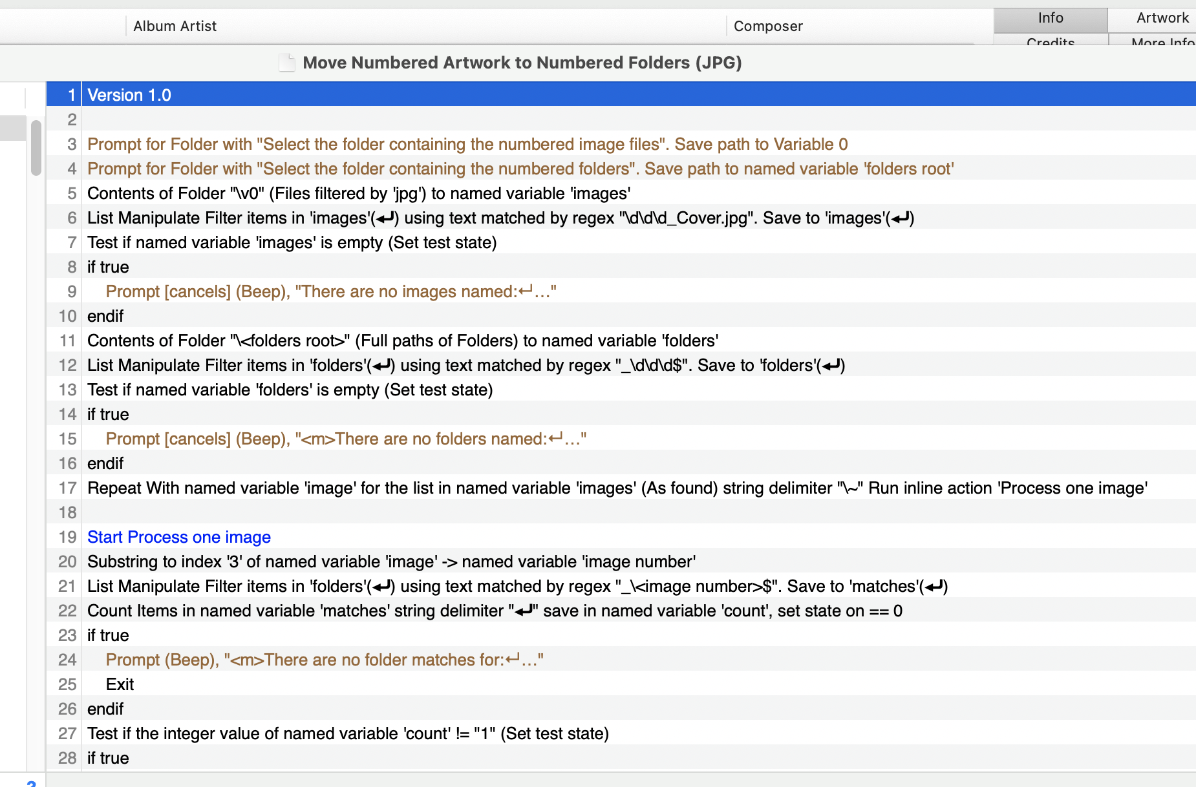Click the left vertical scrollbar thumb

[36, 148]
